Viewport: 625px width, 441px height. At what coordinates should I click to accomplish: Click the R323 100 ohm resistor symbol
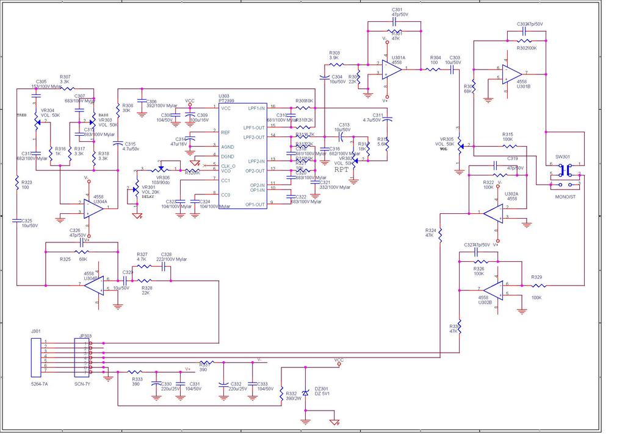pos(16,183)
